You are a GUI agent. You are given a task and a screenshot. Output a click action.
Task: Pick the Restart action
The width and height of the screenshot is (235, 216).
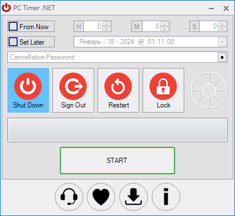point(118,90)
